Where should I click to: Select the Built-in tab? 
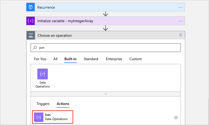click(x=70, y=59)
